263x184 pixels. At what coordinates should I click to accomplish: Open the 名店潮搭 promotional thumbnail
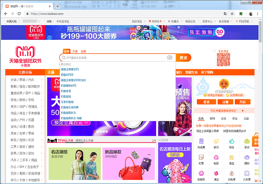75,164
